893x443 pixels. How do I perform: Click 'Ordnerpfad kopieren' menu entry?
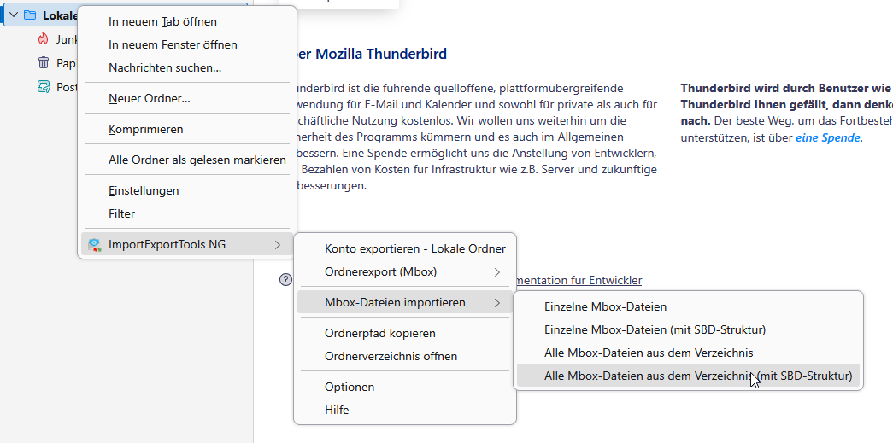click(x=380, y=333)
